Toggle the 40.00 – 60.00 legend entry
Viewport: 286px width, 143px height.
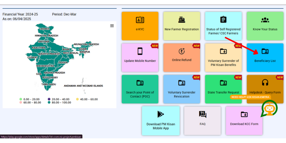coord(87,99)
